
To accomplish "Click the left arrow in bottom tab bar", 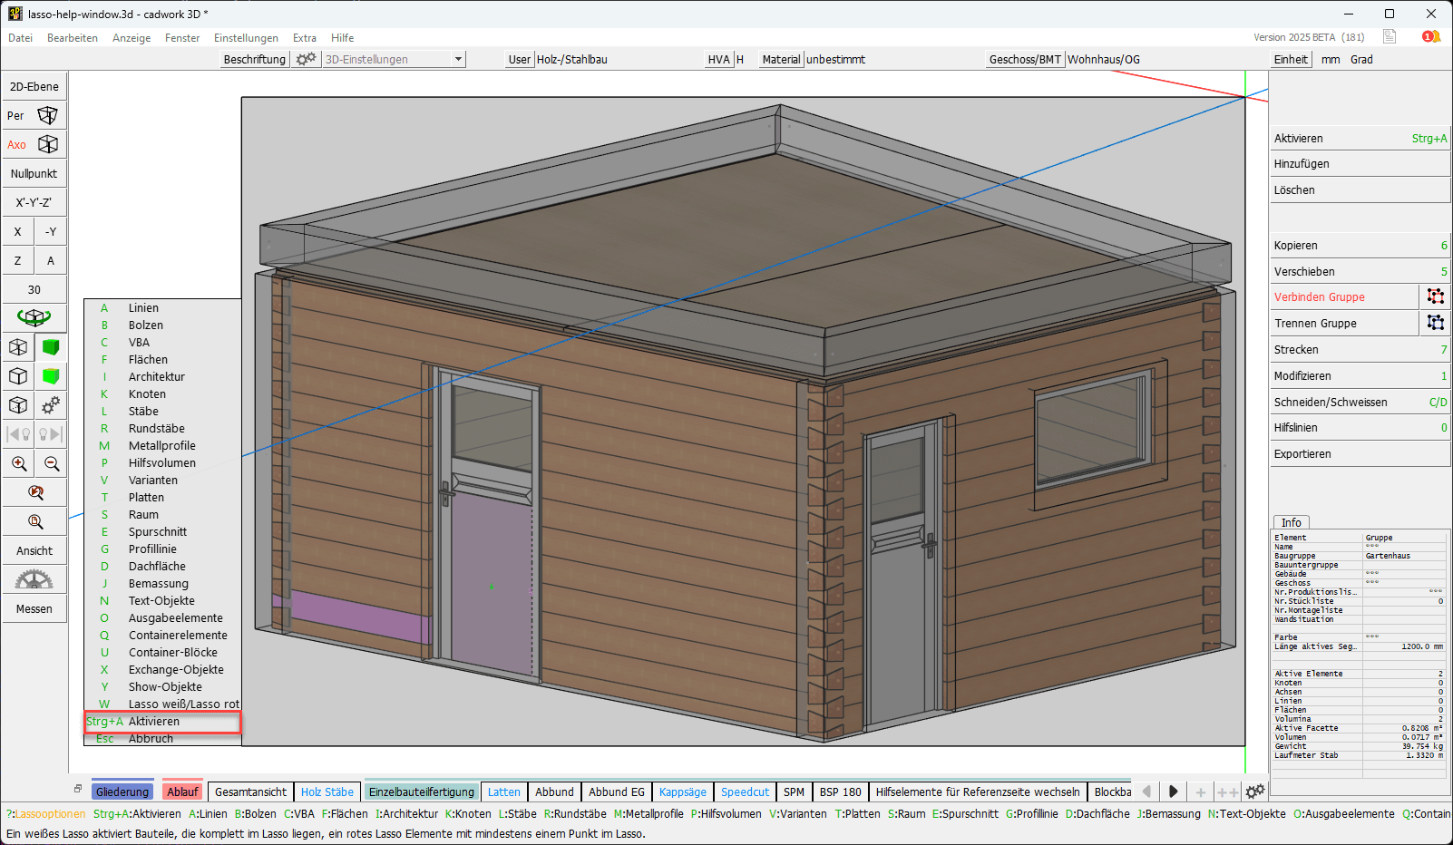I will pyautogui.click(x=1146, y=792).
